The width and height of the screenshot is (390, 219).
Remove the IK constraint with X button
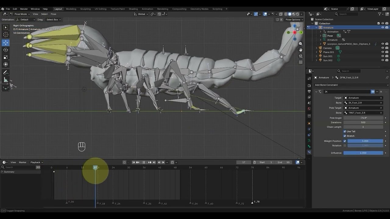[x=381, y=92]
